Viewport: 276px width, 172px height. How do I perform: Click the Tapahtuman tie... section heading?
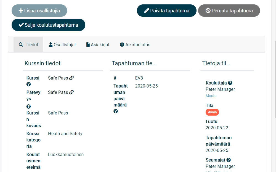click(134, 63)
